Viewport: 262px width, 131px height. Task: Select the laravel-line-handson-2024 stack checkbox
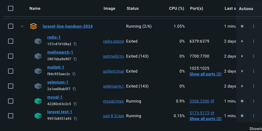coord(11,26)
